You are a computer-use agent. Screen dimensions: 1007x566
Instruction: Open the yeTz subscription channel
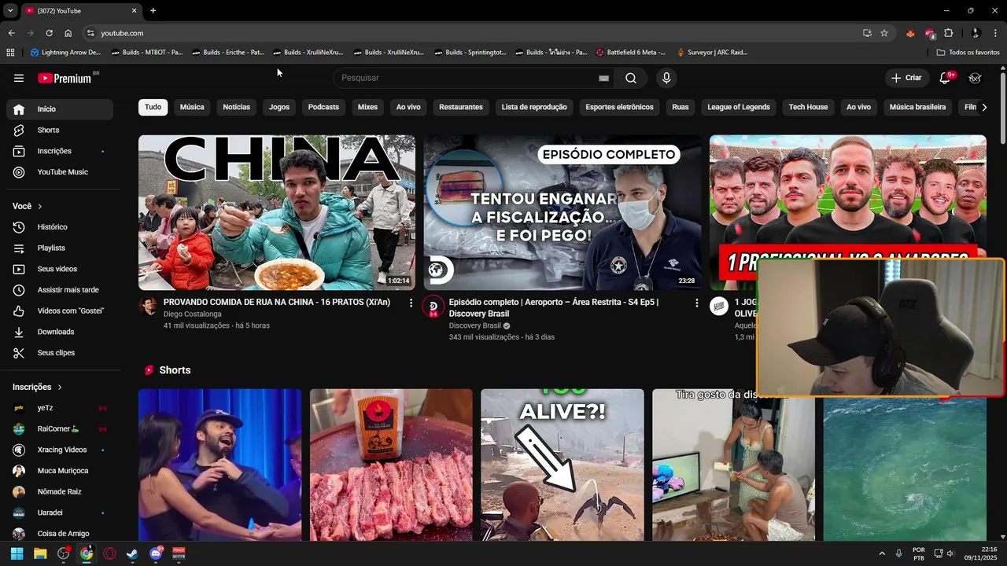(60, 408)
